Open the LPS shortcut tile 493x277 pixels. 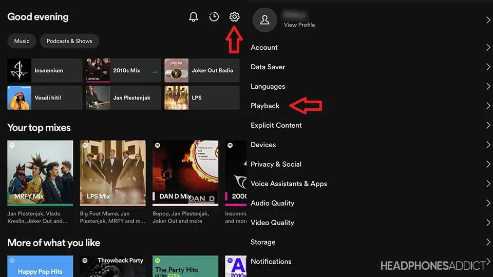coord(202,97)
